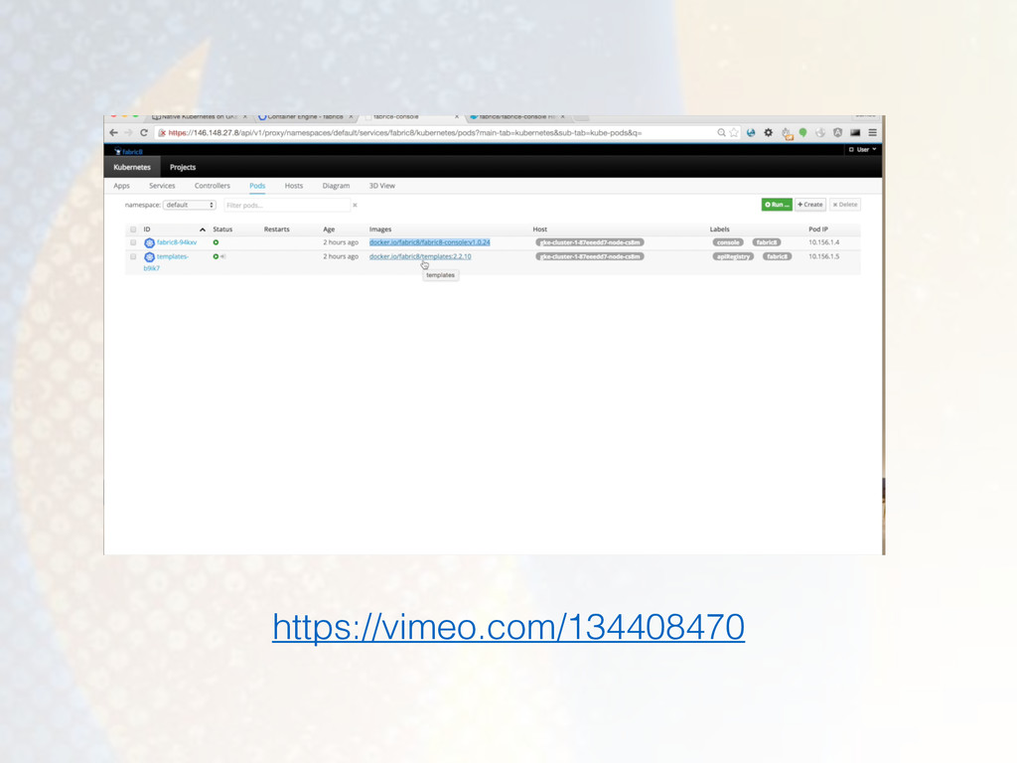Click the green running status icon for fabric8-94kxv
This screenshot has height=763, width=1017.
click(x=216, y=242)
